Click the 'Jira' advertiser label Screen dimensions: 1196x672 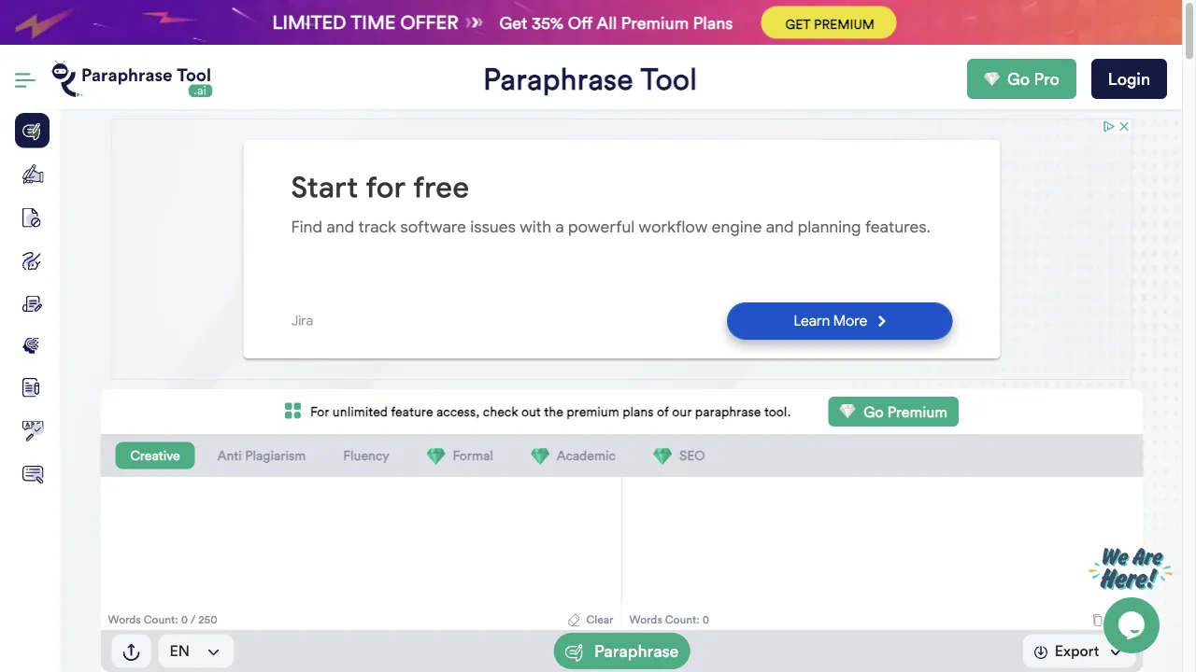pyautogui.click(x=302, y=320)
